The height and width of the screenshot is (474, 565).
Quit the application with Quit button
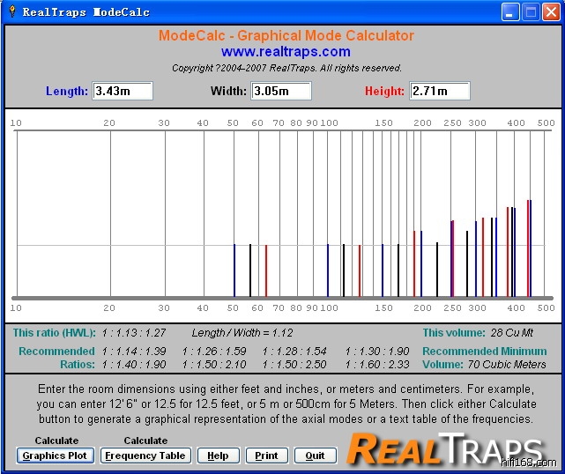tap(315, 455)
